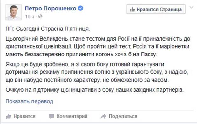This screenshot has height=124, width=197.
Task: Open comments via the Комментарий label
Action: (72, 116)
